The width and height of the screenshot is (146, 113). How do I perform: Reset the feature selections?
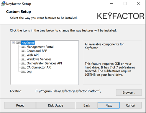pos(20,105)
